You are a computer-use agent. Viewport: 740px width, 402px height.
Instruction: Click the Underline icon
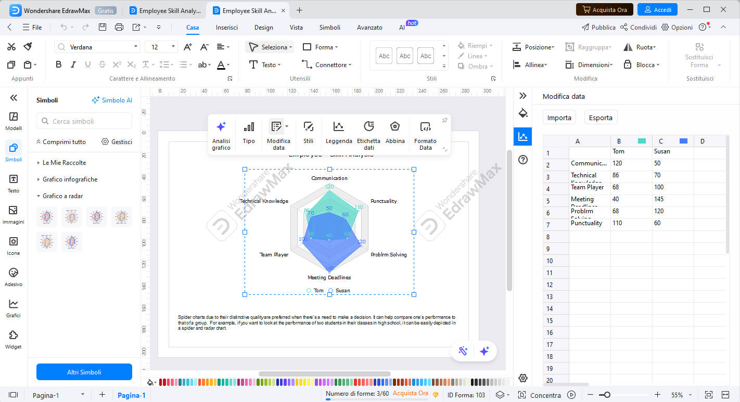(x=87, y=65)
